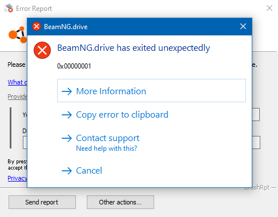Click the Send report button
The height and width of the screenshot is (217, 278).
(42, 202)
